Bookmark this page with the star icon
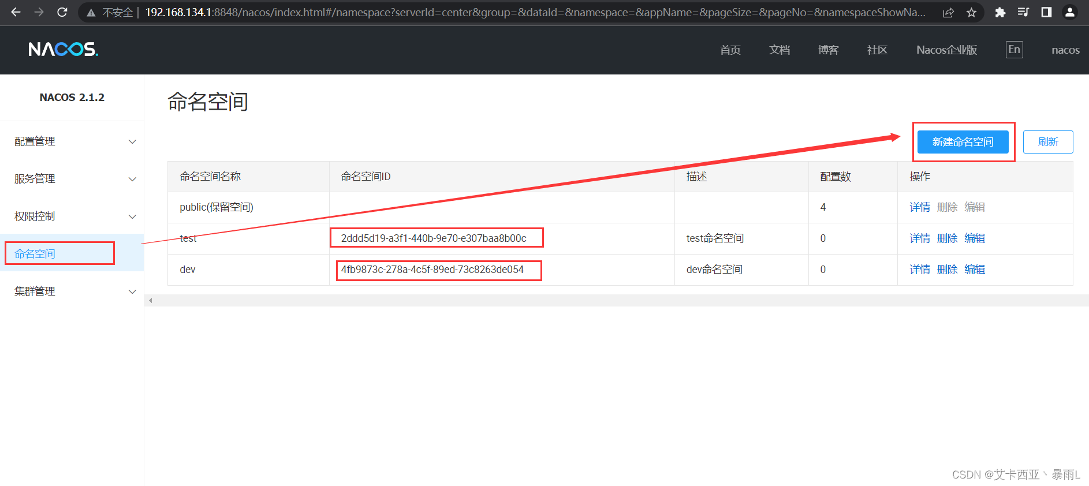 coord(971,13)
